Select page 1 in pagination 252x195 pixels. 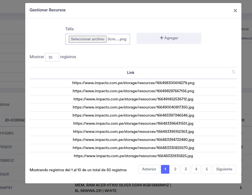165,169
